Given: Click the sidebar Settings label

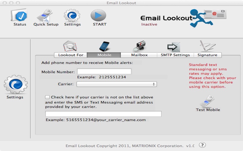Looking at the screenshot, I should pos(15,97).
